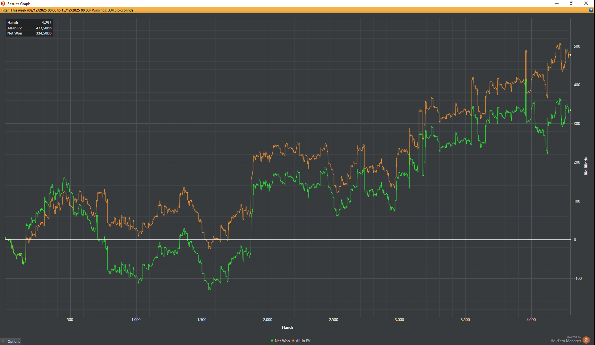Click the -100 big blinds axis label

[578, 279]
